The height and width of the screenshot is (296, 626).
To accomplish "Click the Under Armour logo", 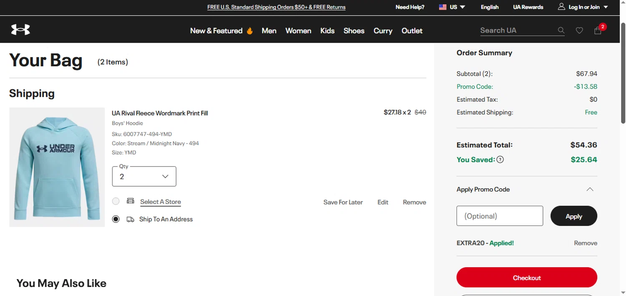I will pos(20,30).
